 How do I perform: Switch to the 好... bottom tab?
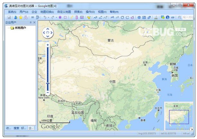coord(23,128)
